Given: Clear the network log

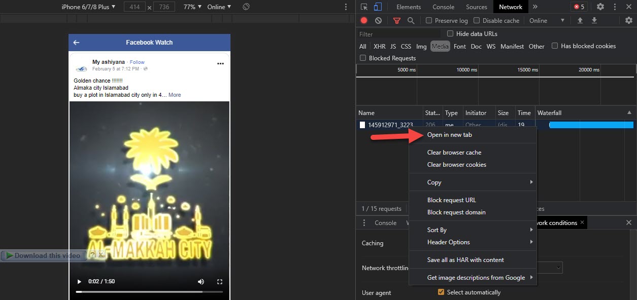Looking at the screenshot, I should pyautogui.click(x=378, y=21).
